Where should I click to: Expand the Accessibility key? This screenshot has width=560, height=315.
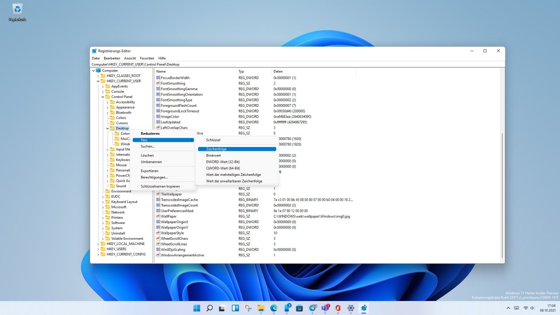[x=108, y=102]
